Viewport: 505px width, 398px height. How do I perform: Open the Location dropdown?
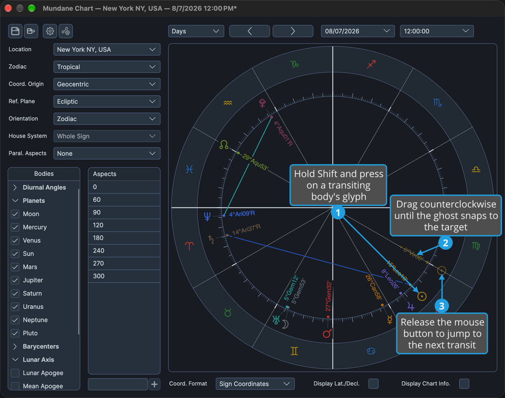click(x=107, y=49)
